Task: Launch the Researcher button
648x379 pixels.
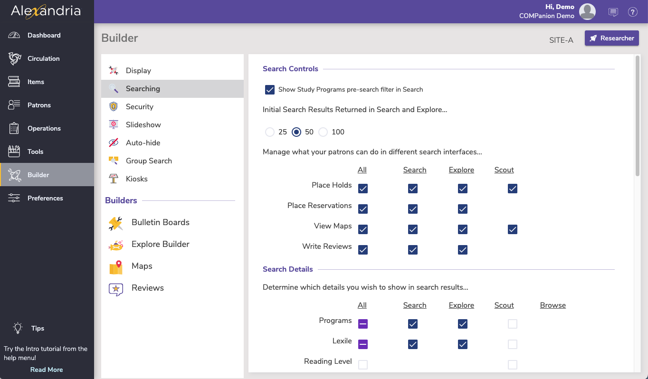Action: [612, 38]
